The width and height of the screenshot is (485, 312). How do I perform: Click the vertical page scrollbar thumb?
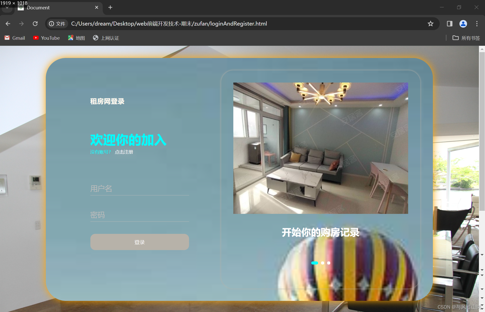(x=482, y=132)
